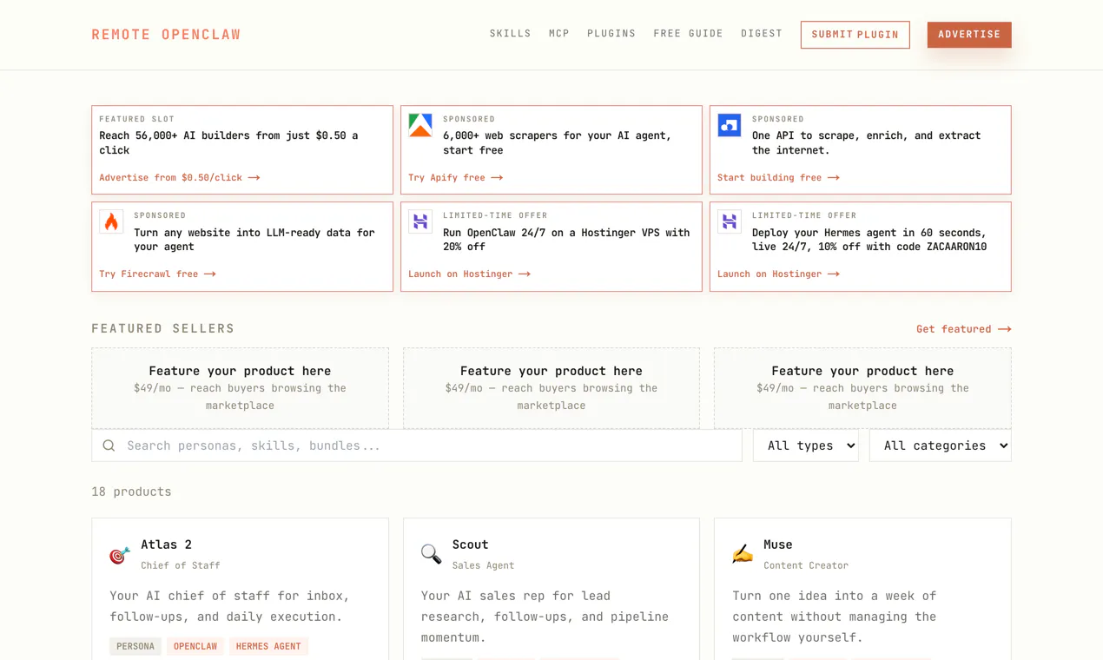This screenshot has width=1103, height=660.
Task: Click the PERSONA tag on Atlas 2
Action: click(x=135, y=646)
